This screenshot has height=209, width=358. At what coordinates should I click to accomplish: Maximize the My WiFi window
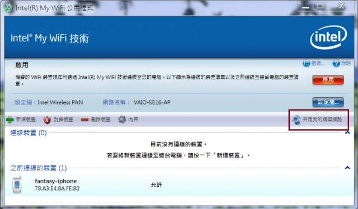[x=320, y=6]
